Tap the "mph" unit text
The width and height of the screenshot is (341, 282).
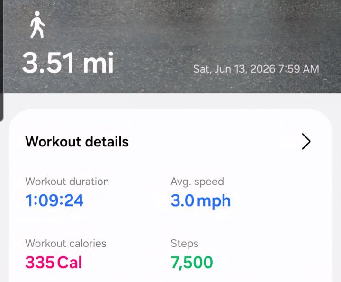pyautogui.click(x=214, y=201)
